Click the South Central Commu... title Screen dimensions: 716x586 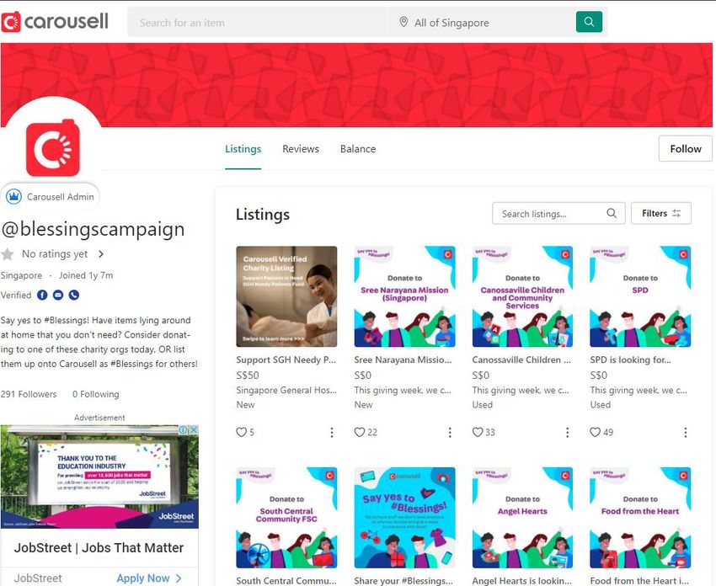pyautogui.click(x=286, y=580)
